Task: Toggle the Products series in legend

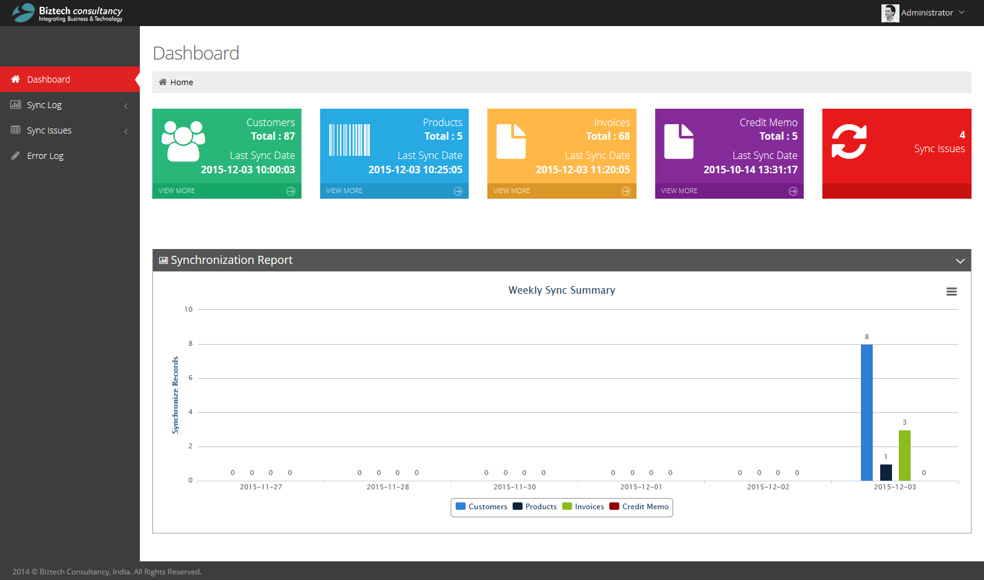Action: [535, 507]
